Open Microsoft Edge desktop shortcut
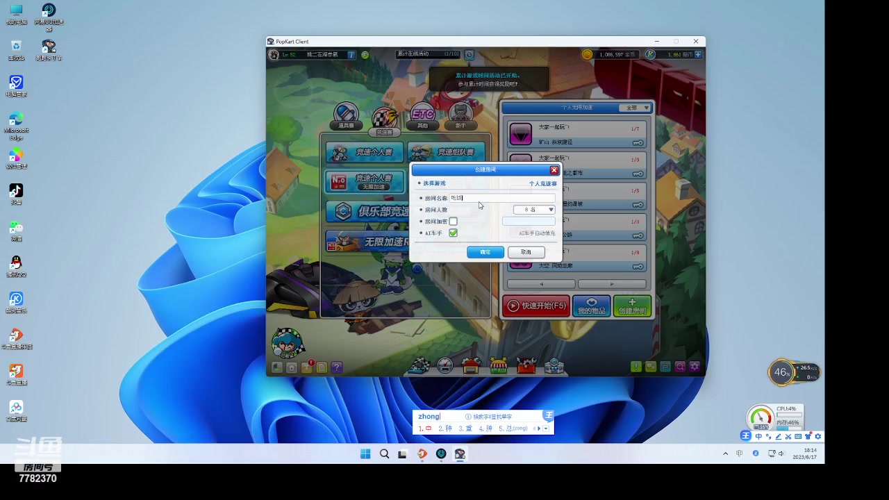Screen dimensions: 889x500 (x=16, y=125)
